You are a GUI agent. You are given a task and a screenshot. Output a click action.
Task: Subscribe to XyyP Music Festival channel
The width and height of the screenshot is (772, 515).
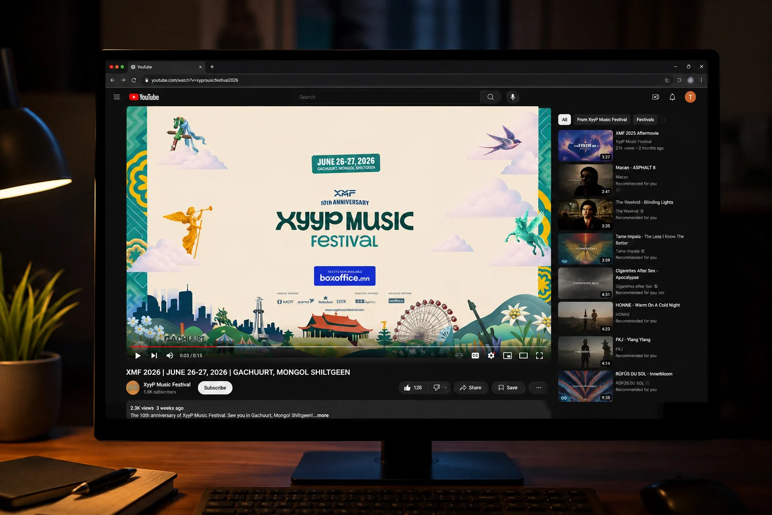215,388
